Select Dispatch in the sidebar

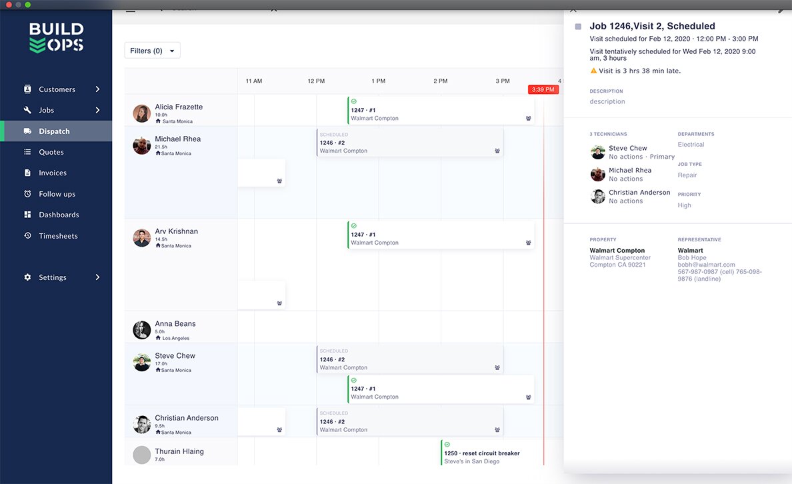click(56, 131)
